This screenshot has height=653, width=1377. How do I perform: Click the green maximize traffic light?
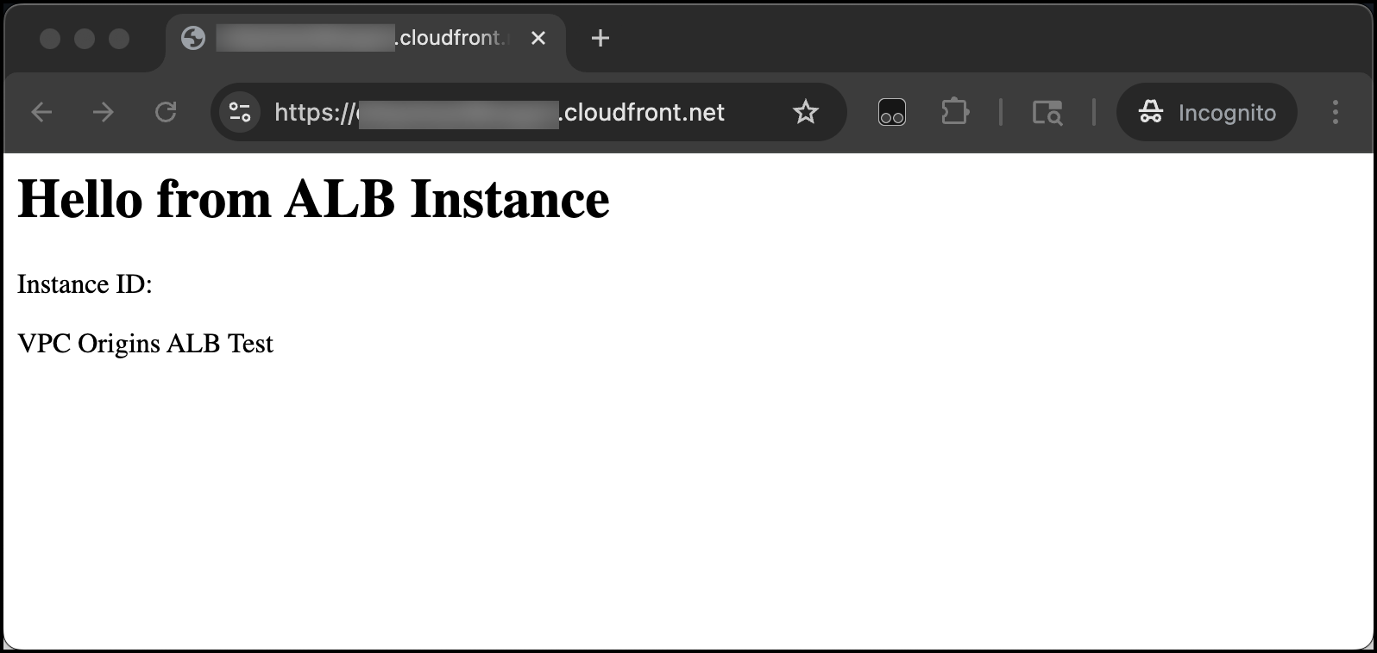click(x=118, y=39)
